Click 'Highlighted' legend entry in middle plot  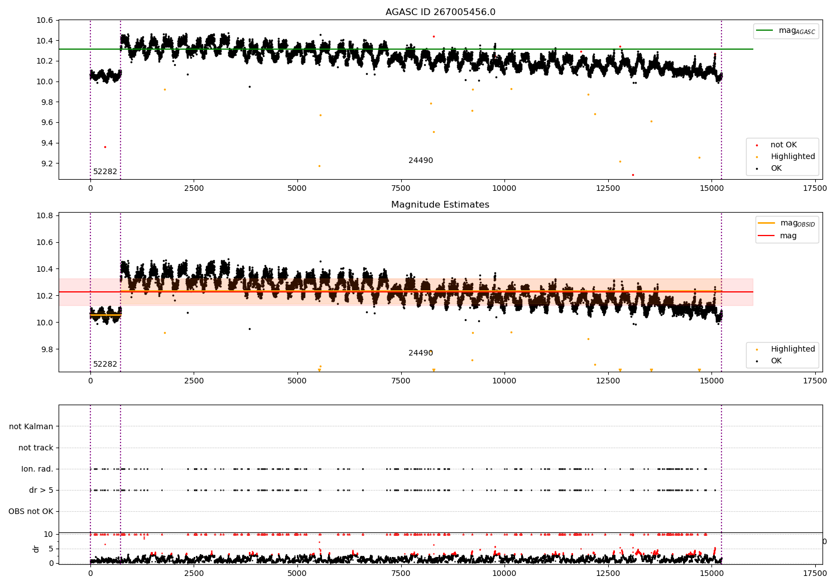pyautogui.click(x=793, y=349)
